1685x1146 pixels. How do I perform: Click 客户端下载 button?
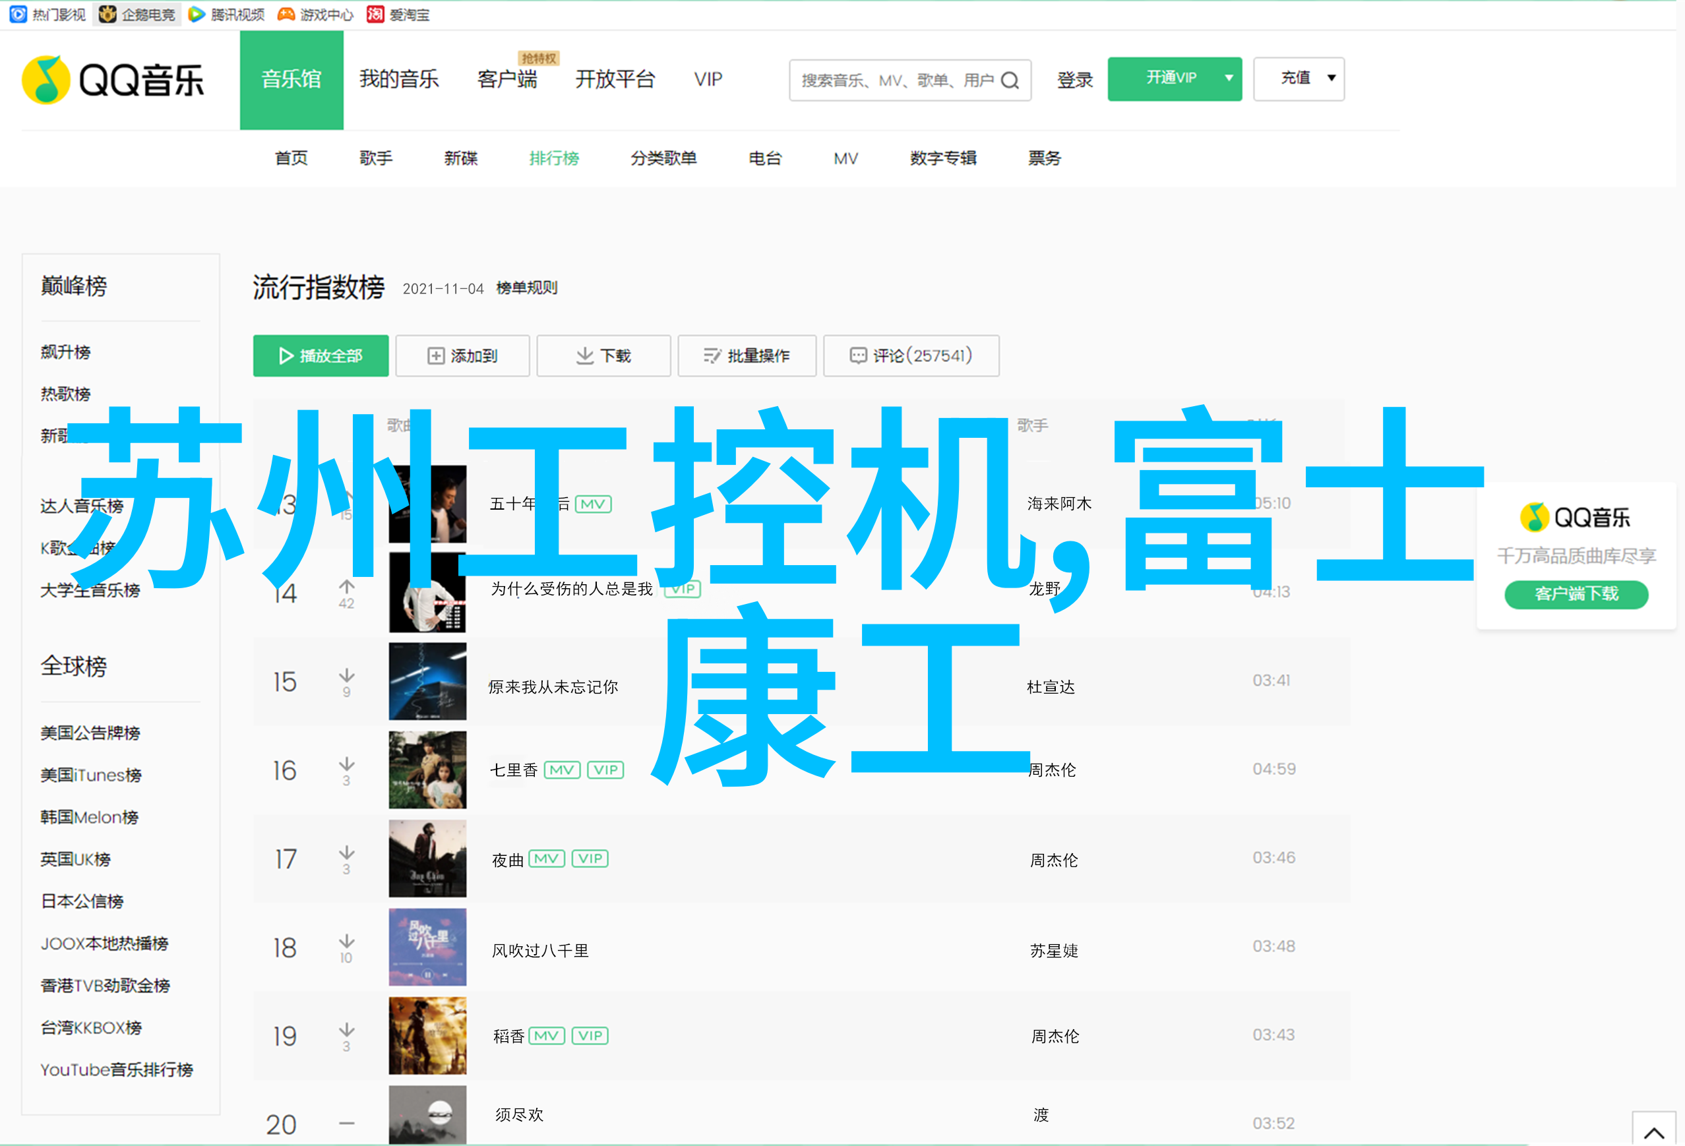pos(1576,593)
